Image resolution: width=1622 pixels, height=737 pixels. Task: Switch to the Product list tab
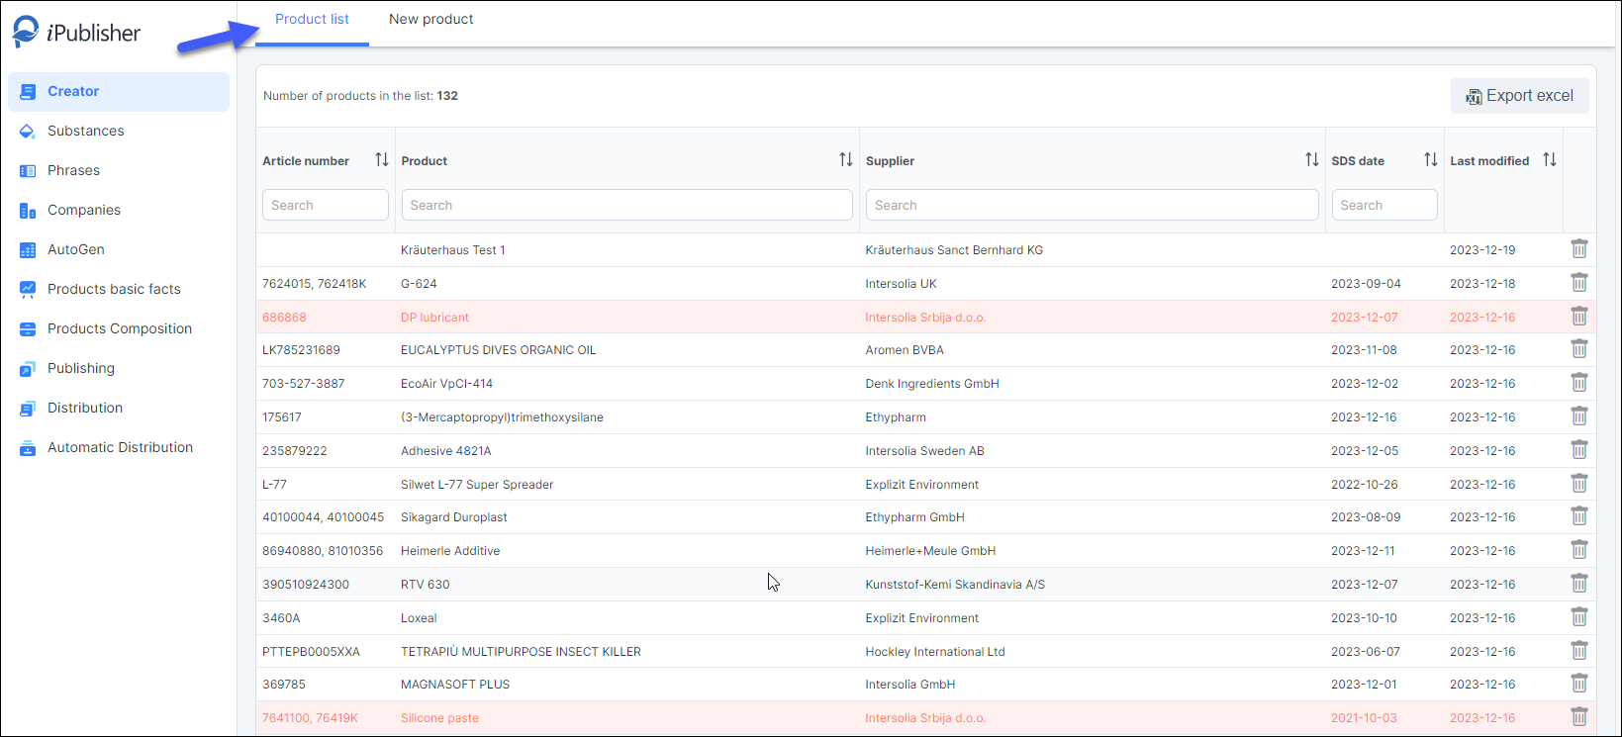tap(312, 20)
